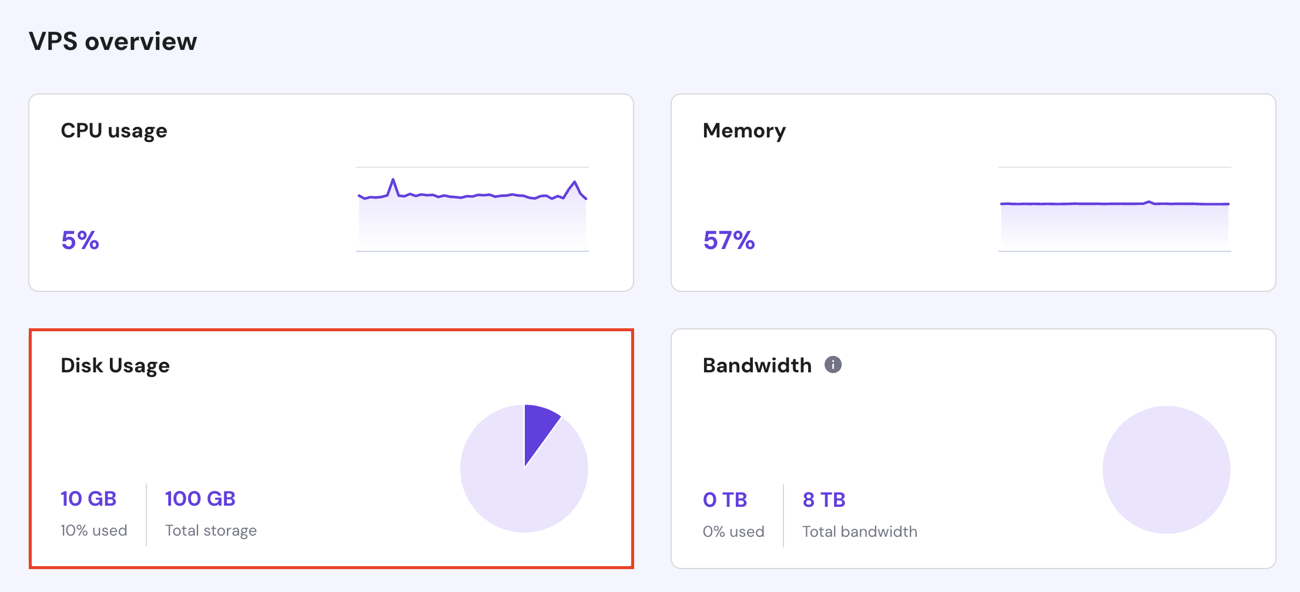The height and width of the screenshot is (592, 1300).
Task: Click the Total bandwidth label
Action: tap(859, 531)
